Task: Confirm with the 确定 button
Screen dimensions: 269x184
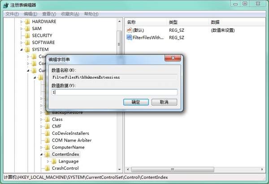Action: (x=136, y=102)
